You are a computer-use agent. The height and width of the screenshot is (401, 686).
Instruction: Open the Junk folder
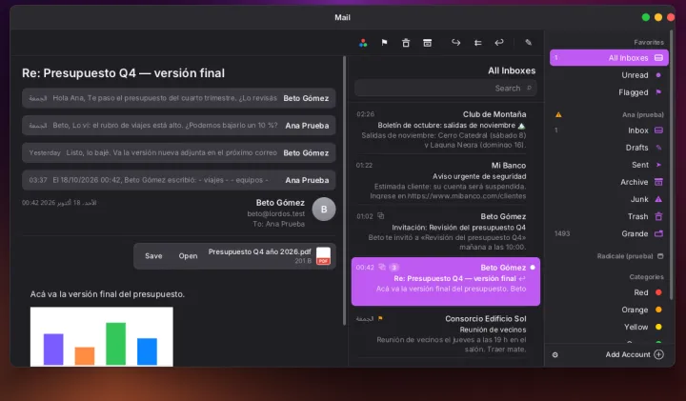609,199
